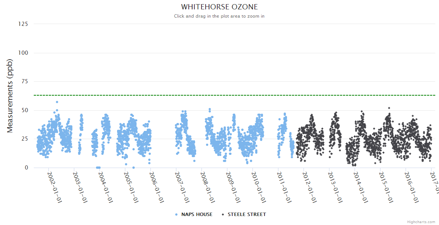Click the topmost blue point in 2008
Viewport: 439px width, 225px height.
click(x=210, y=109)
